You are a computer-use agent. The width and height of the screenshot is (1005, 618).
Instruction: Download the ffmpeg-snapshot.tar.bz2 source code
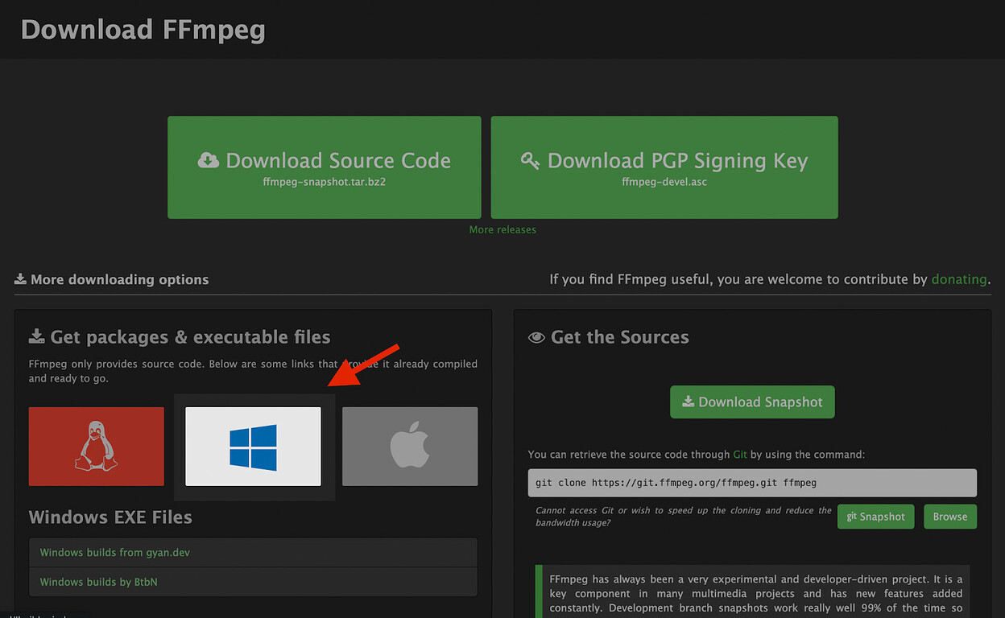coord(324,167)
